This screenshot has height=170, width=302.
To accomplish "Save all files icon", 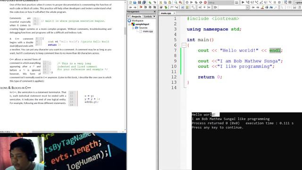I will (x=144, y=2).
